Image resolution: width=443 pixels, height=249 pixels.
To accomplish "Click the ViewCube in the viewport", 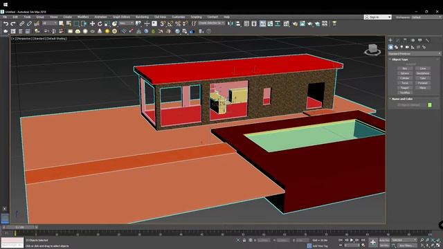I will pyautogui.click(x=372, y=49).
